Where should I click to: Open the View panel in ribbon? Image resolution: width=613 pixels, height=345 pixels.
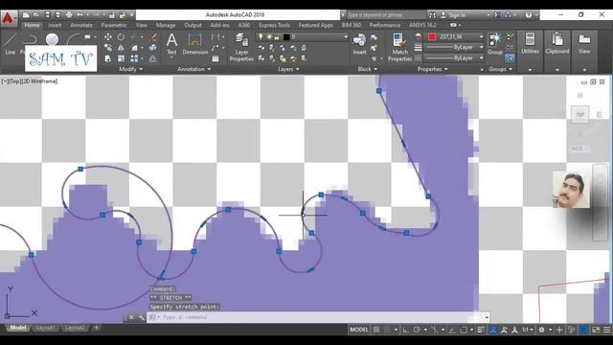tap(584, 44)
